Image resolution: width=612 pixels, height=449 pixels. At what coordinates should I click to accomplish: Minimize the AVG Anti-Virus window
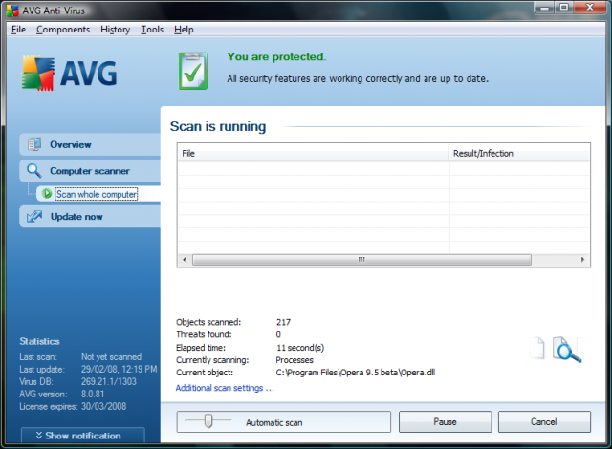(545, 8)
